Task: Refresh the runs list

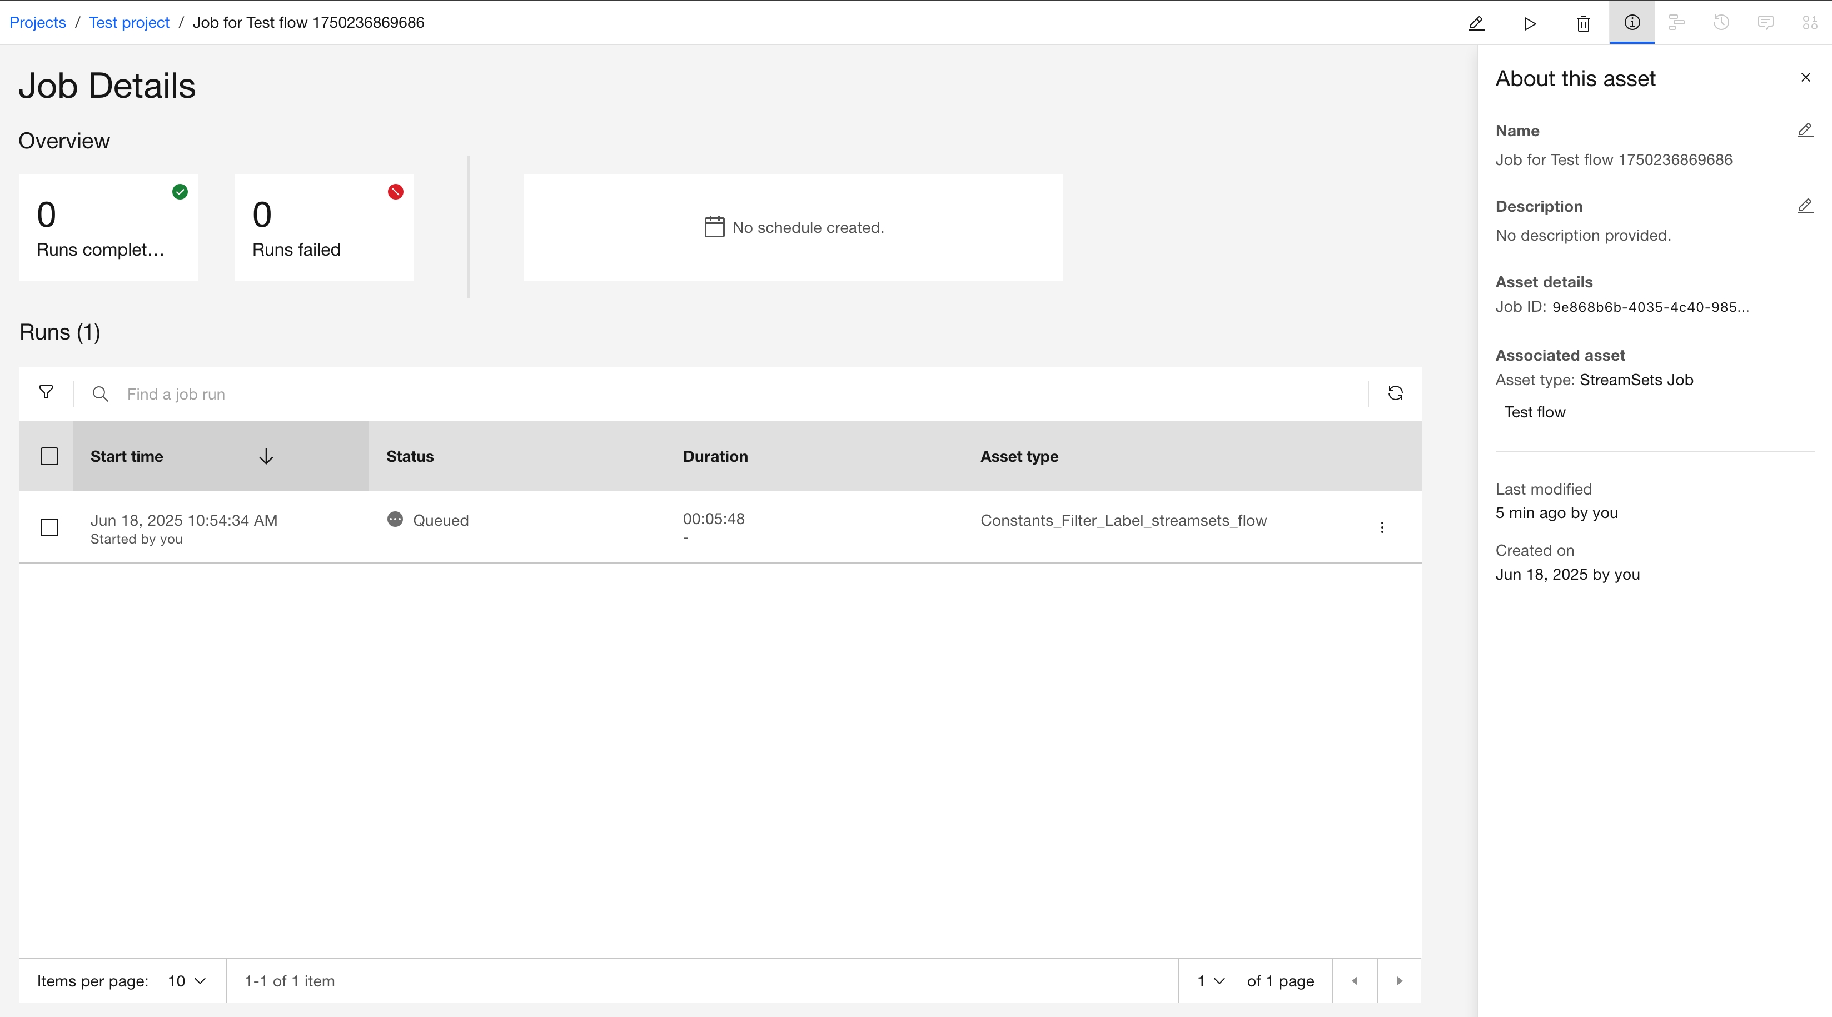Action: (1395, 393)
